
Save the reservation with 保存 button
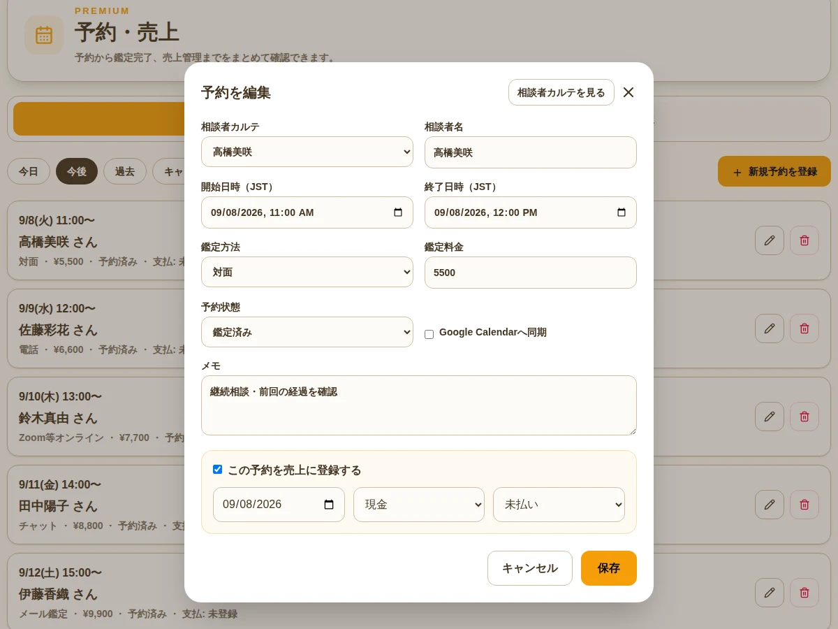click(609, 568)
